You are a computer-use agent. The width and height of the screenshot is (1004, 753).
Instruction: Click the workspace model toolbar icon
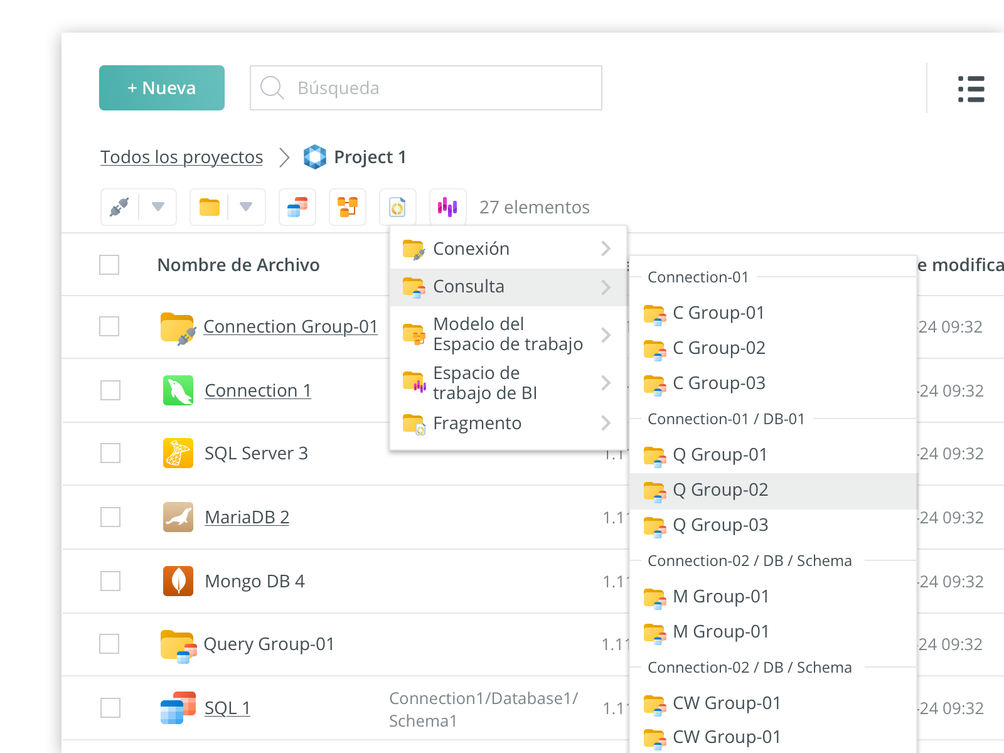tap(348, 207)
